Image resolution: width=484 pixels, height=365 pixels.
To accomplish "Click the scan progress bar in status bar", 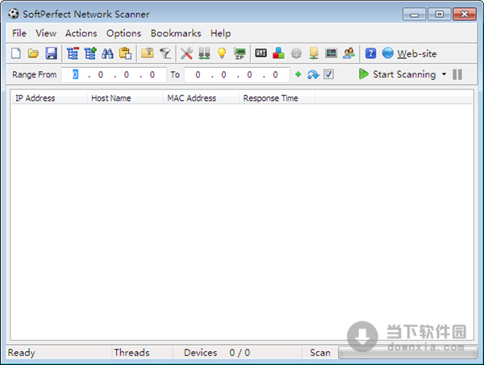I will click(407, 353).
